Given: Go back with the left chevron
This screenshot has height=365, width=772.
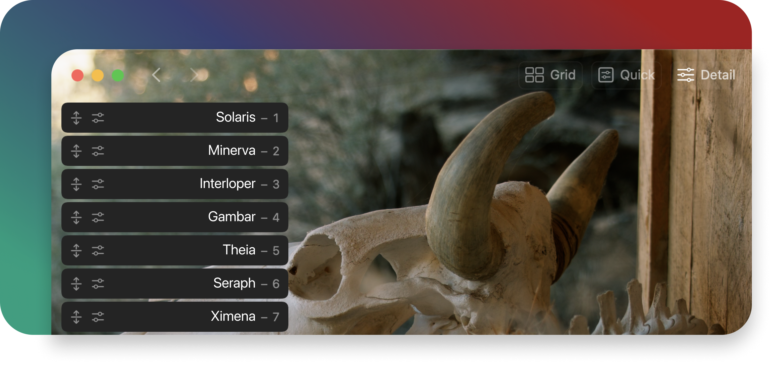Looking at the screenshot, I should click(156, 75).
